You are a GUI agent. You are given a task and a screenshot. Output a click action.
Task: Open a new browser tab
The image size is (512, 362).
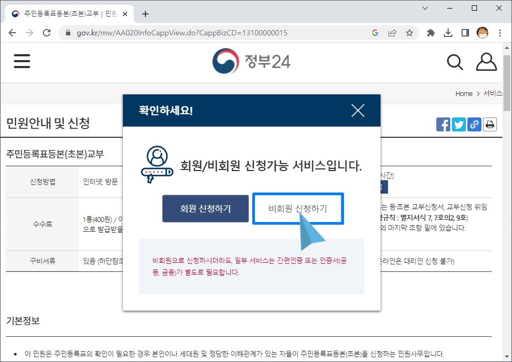145,14
